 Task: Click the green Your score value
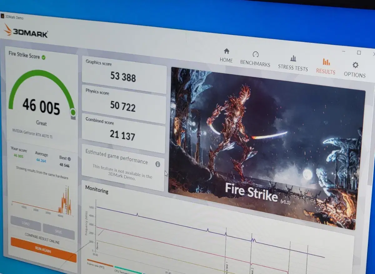pyautogui.click(x=18, y=156)
